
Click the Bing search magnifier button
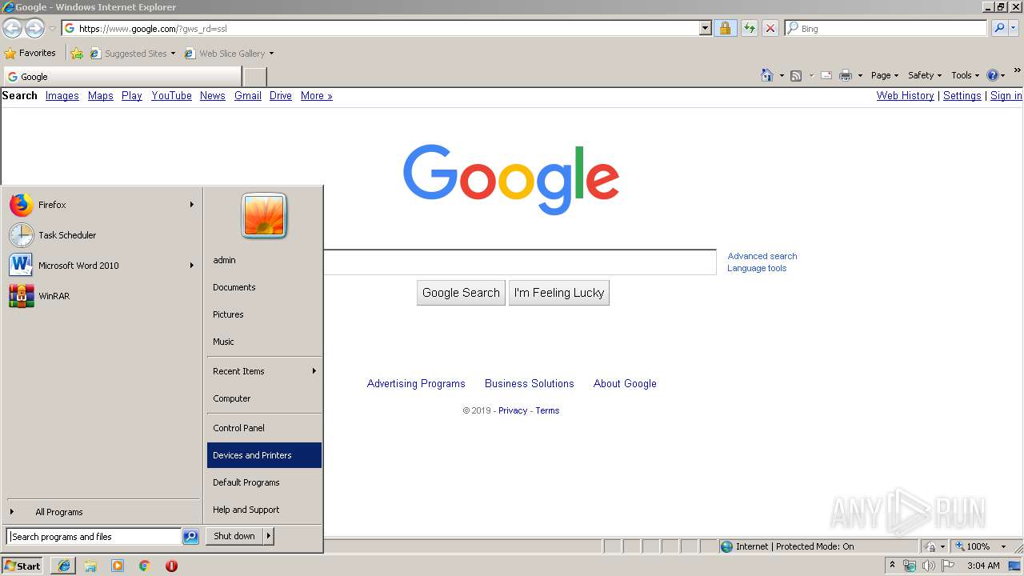tap(999, 28)
